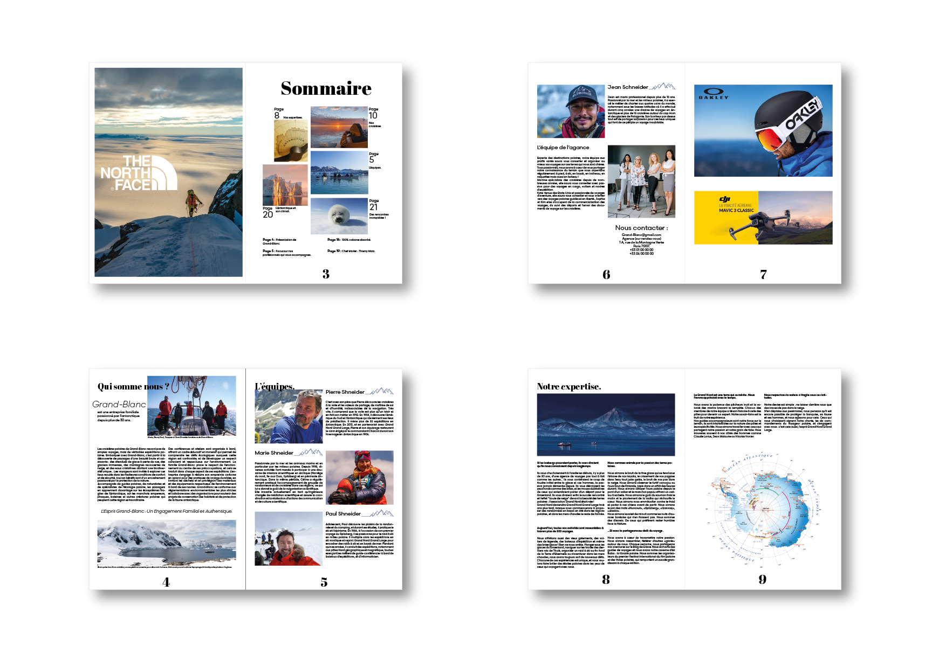The width and height of the screenshot is (946, 668).
Task: Click the 'Paul Shneider' name heading
Action: [x=343, y=514]
